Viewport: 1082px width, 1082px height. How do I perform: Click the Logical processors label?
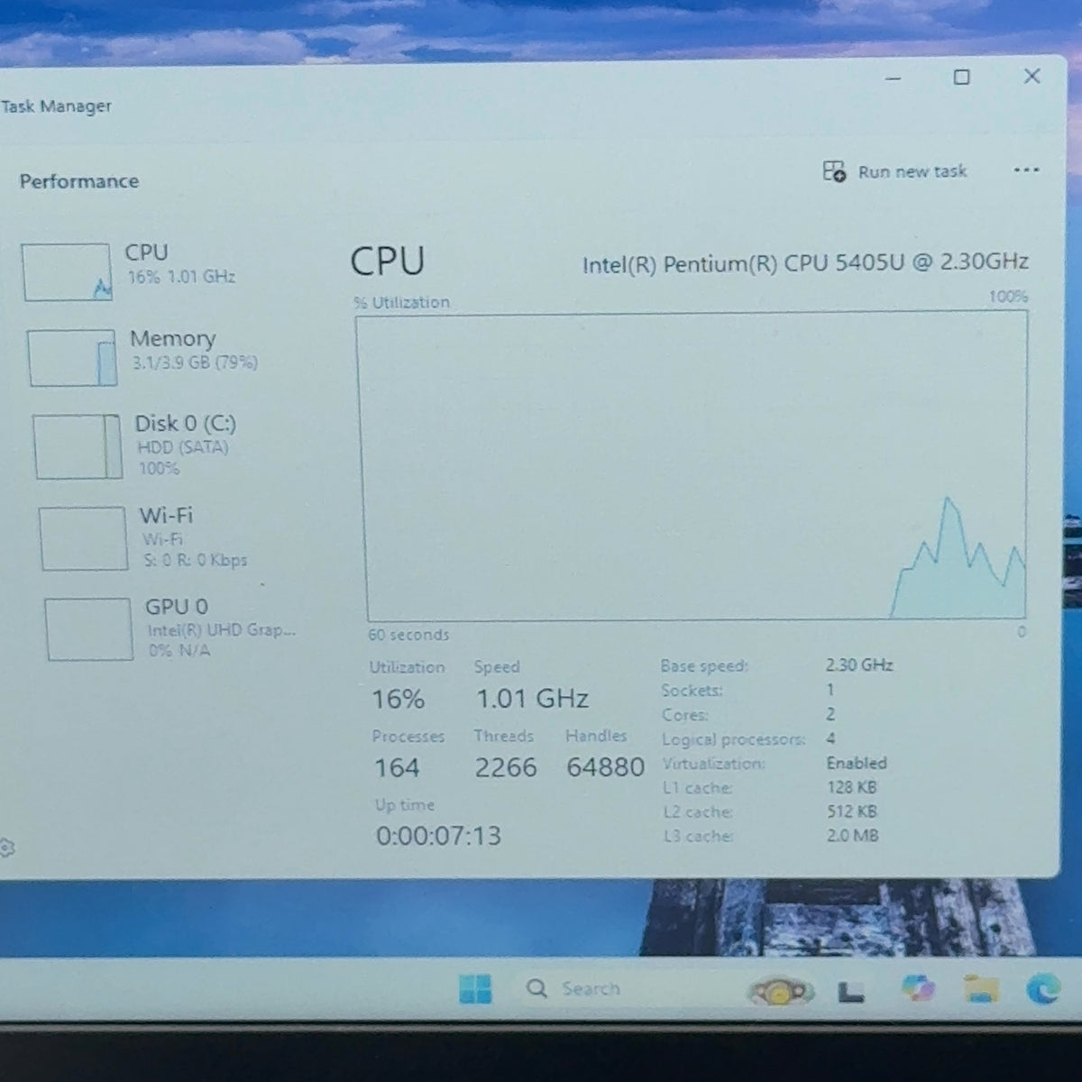(734, 739)
